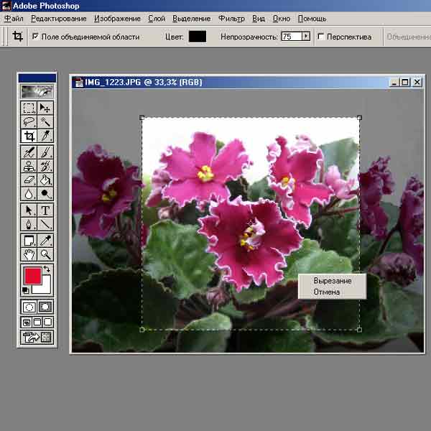The height and width of the screenshot is (431, 431).
Task: Select the Rectangular Marquee tool
Action: (29, 108)
